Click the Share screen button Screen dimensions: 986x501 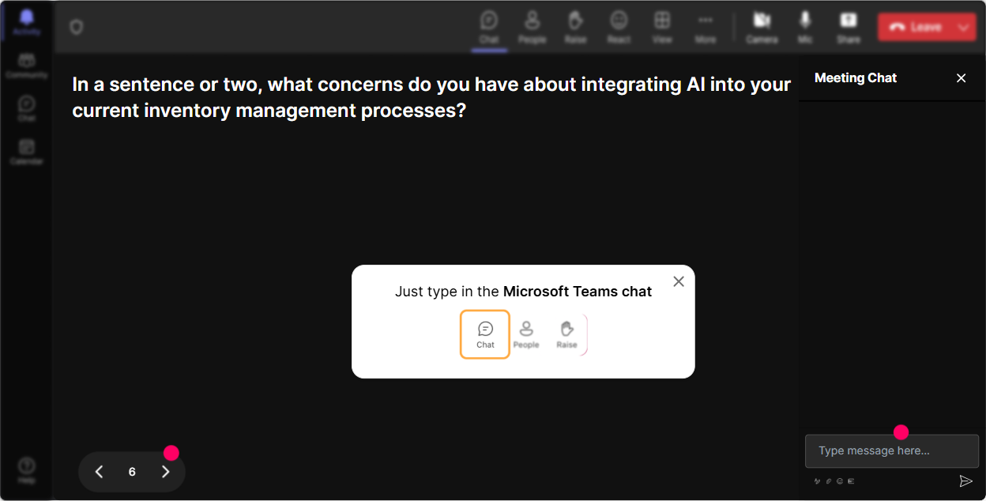coord(849,27)
